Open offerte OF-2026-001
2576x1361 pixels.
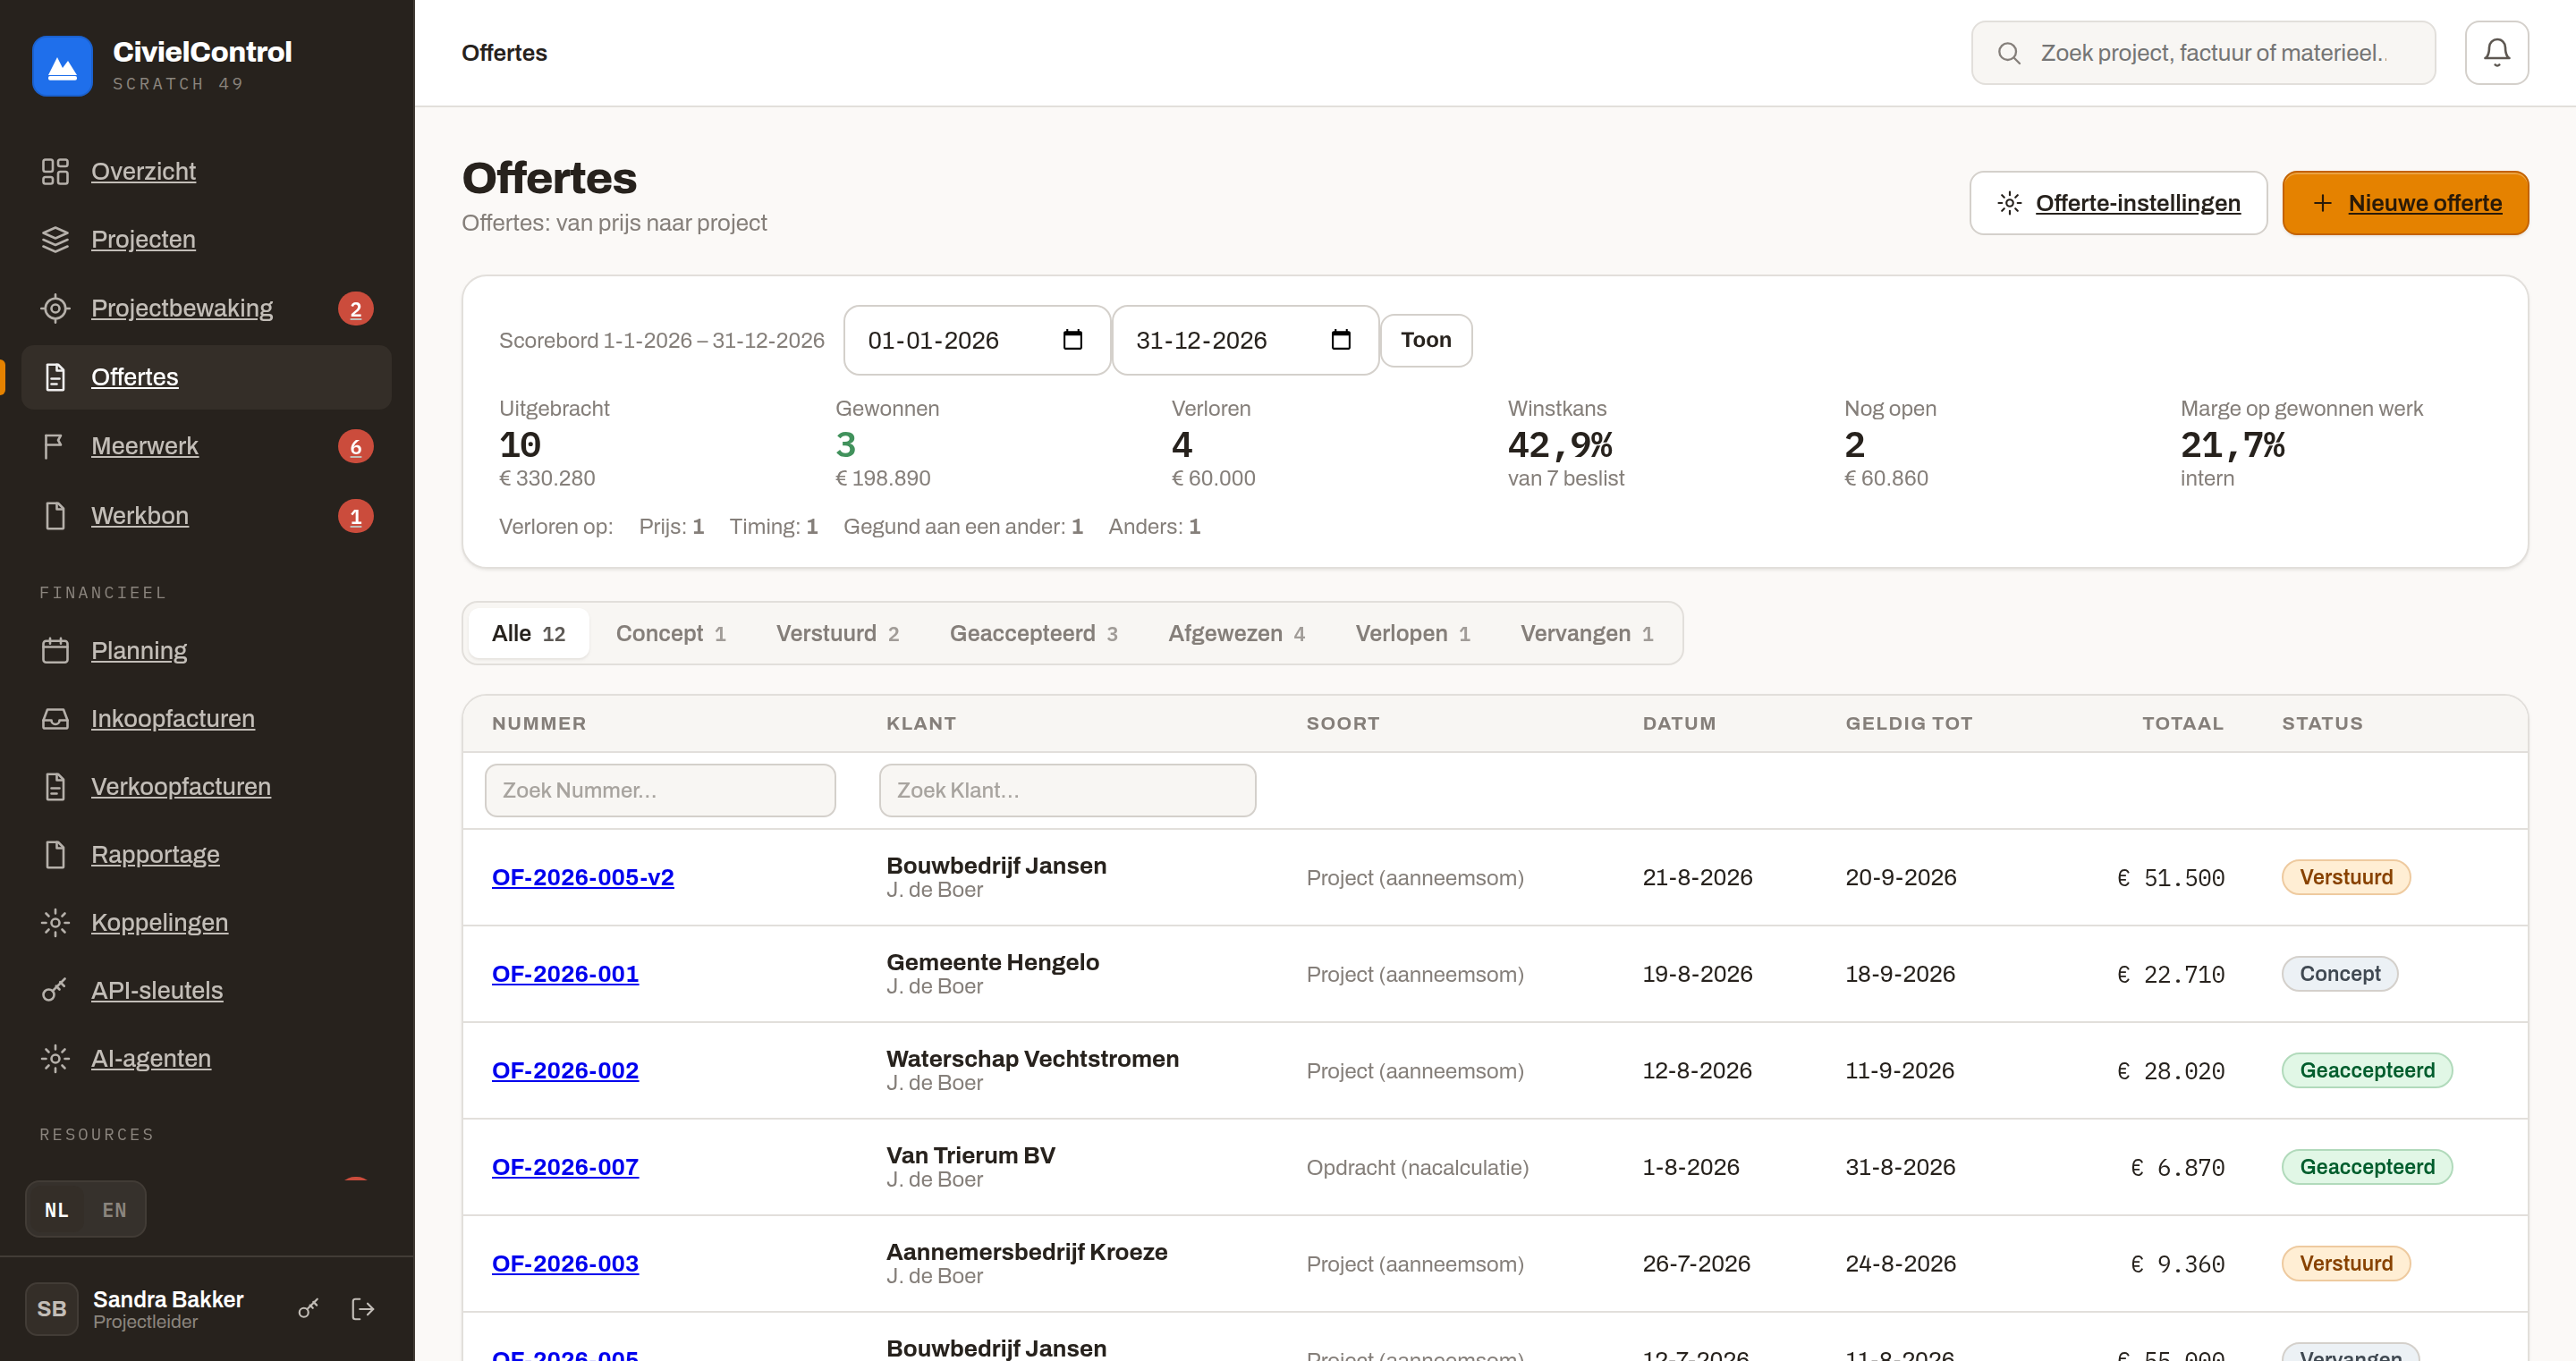pyautogui.click(x=565, y=974)
